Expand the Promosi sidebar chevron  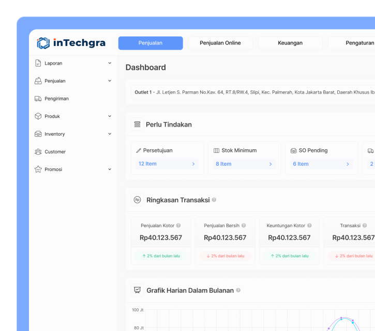(110, 169)
